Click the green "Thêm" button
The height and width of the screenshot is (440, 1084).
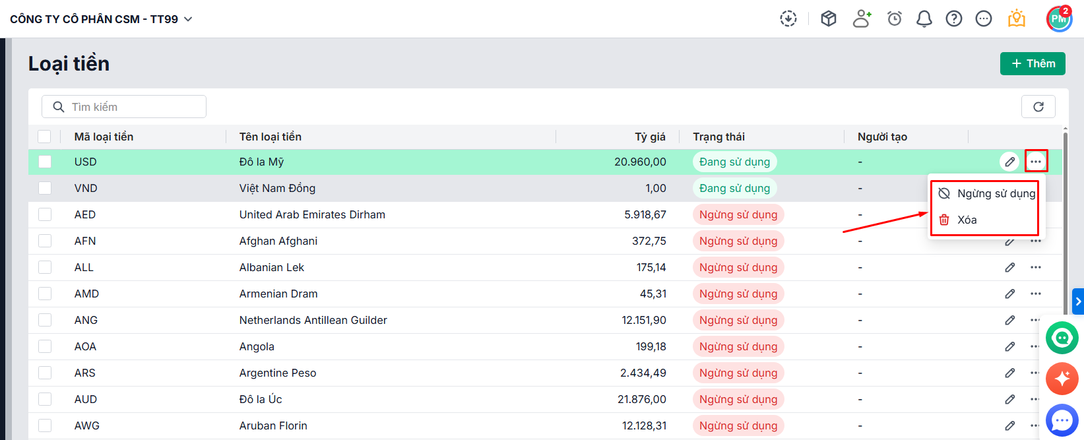coord(1033,63)
